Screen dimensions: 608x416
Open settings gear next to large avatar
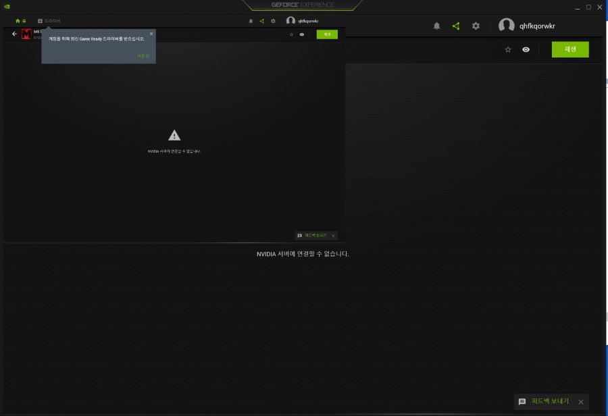click(x=476, y=26)
